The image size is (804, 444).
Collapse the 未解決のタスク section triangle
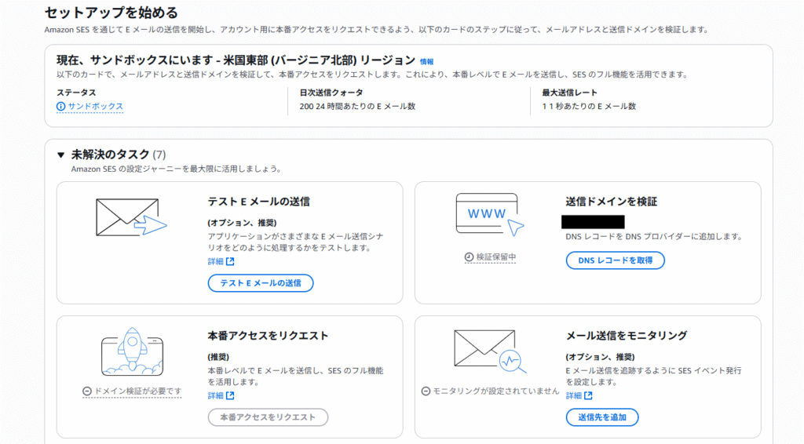click(x=61, y=155)
